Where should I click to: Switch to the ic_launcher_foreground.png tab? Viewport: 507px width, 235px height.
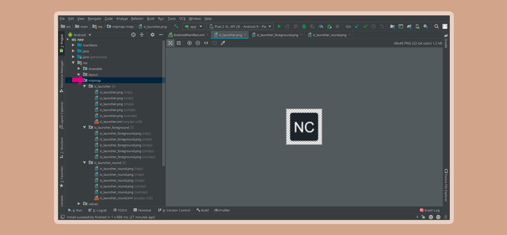pyautogui.click(x=277, y=35)
